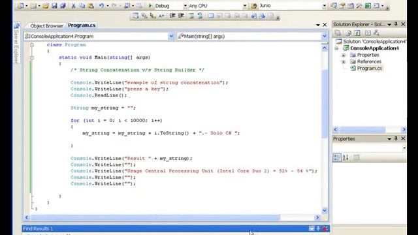Toggle auto-hide pin on Solution Explorer
Viewport: 418px width, 235px height.
coord(396,24)
